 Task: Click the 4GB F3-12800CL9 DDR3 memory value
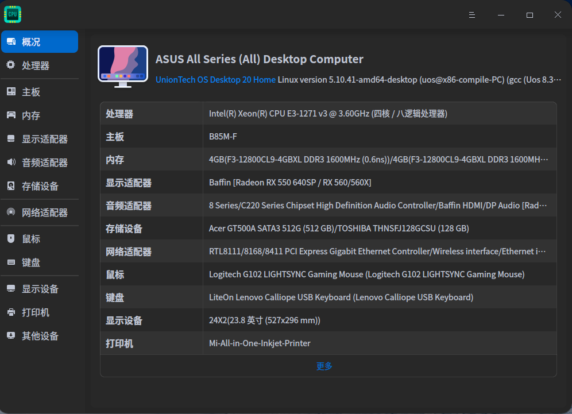point(378,160)
